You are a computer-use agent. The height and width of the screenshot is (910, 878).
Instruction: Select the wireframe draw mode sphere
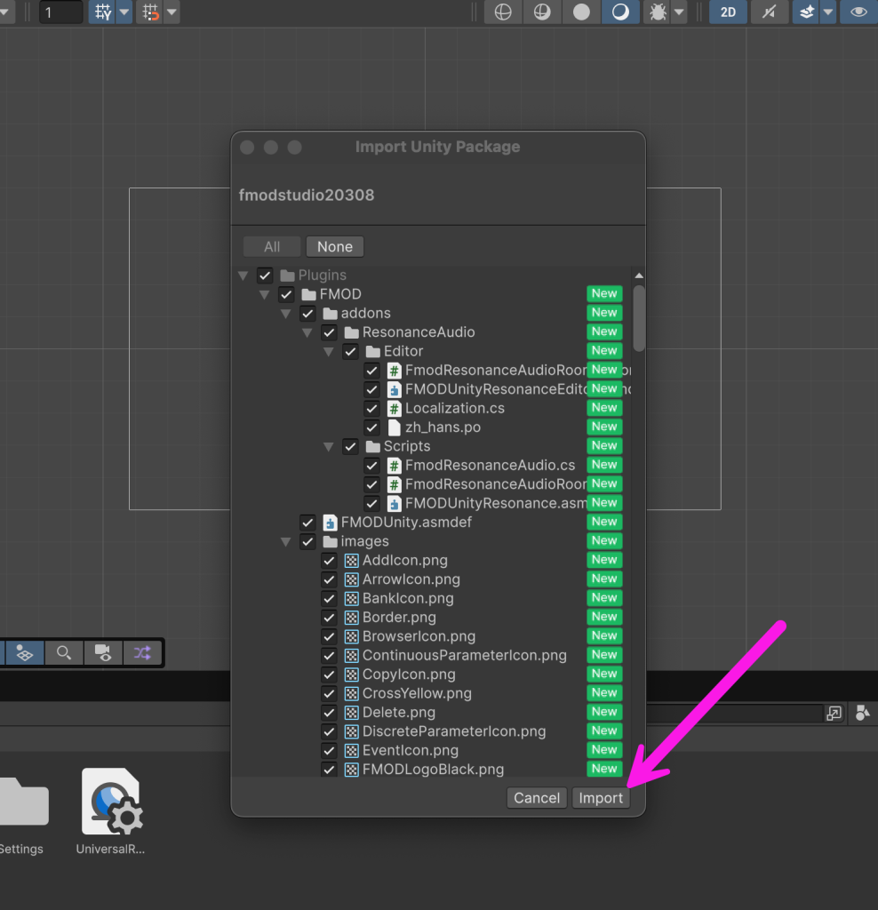[503, 12]
